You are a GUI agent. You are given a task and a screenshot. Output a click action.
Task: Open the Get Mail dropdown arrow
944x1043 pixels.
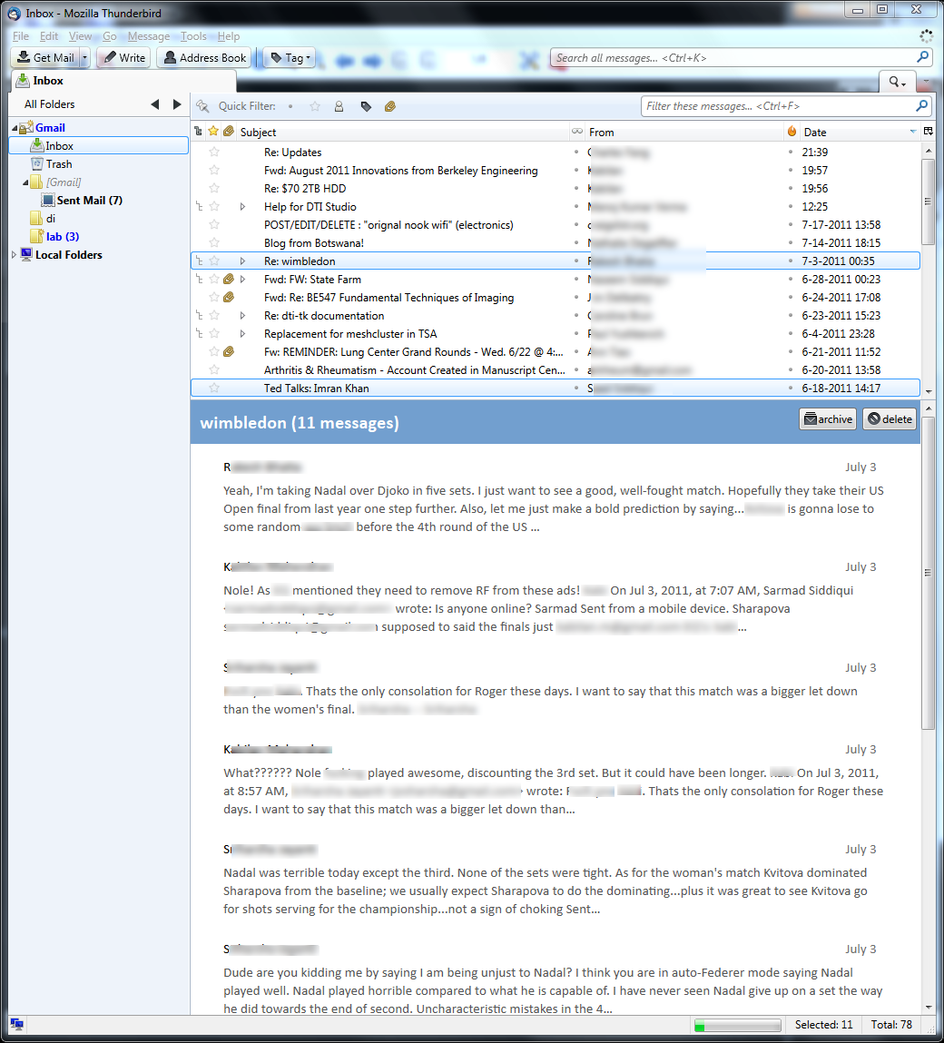[x=84, y=58]
